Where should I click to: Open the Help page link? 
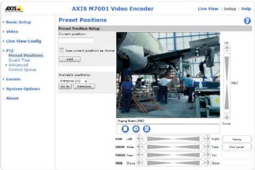246,9
